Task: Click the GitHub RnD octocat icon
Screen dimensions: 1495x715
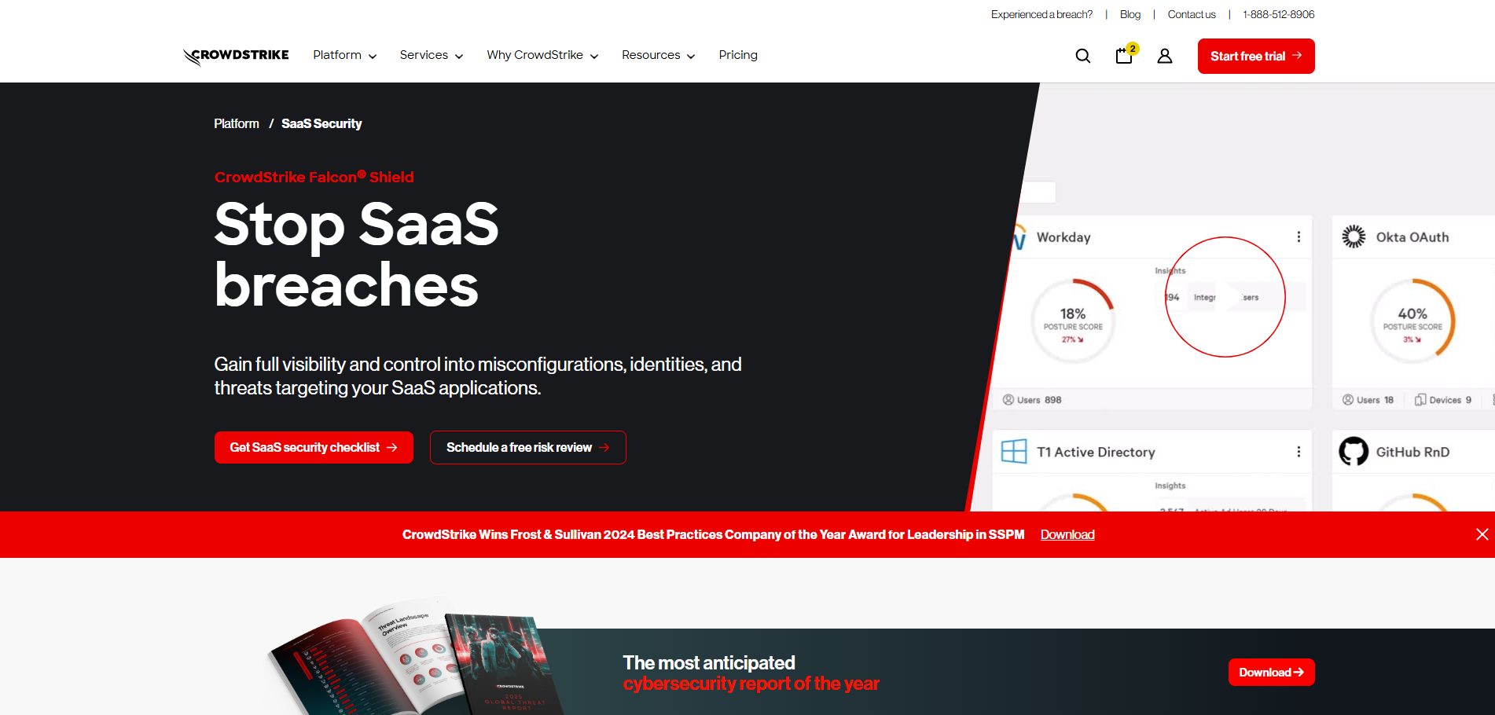Action: pos(1354,452)
